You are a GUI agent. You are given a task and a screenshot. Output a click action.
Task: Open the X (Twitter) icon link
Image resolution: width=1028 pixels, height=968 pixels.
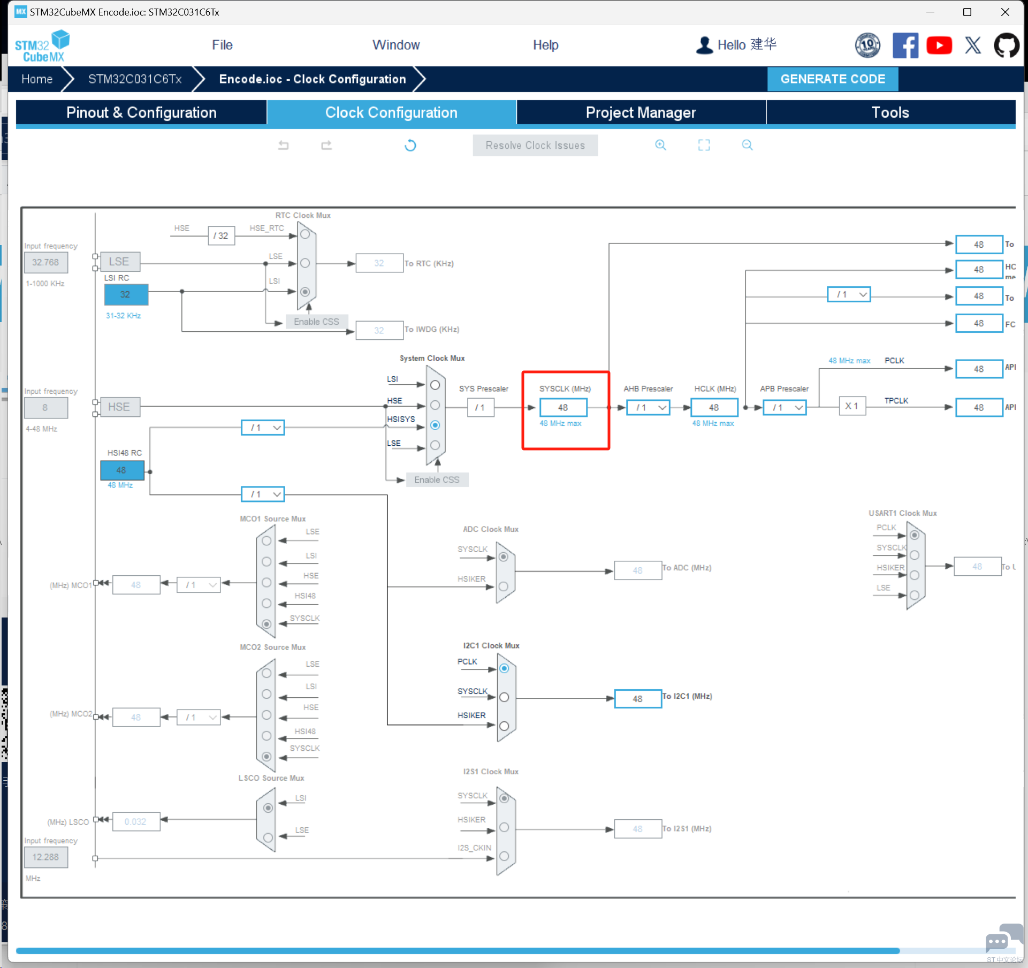point(973,45)
